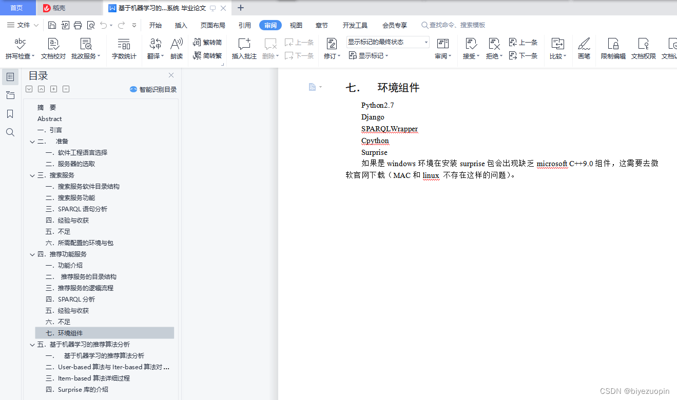Screen dimensions: 677x400
Task: Toggle the bookmarks panel in left sidebar
Action: click(10, 113)
